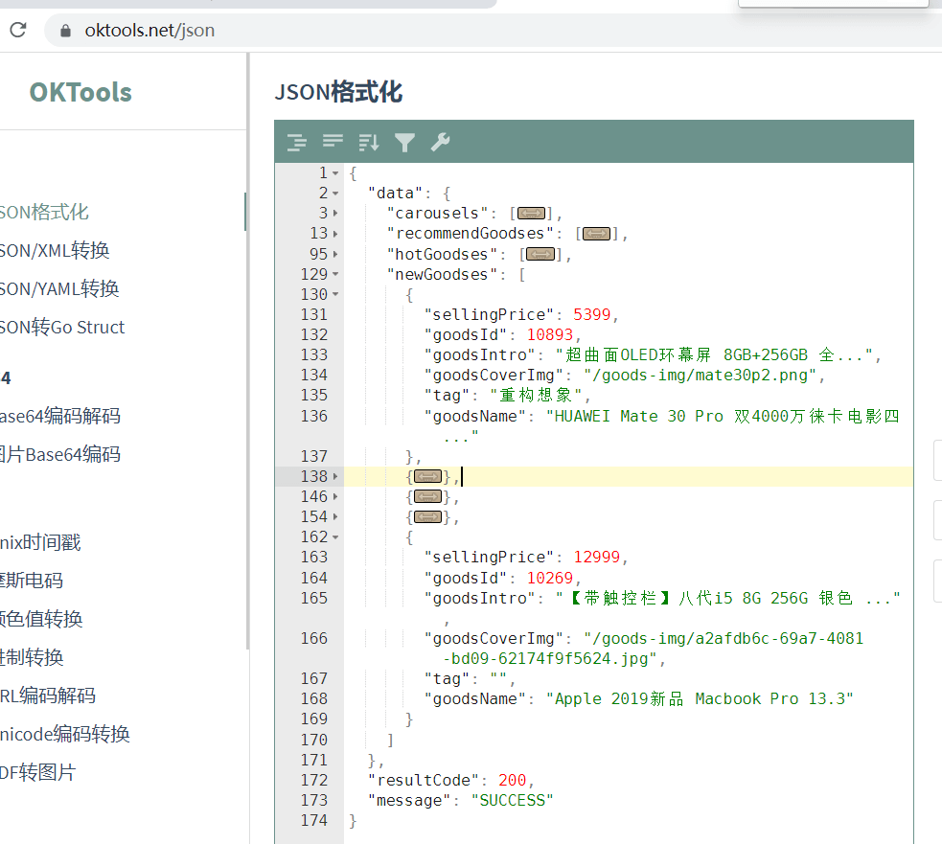Collapse the root object at line 1
This screenshot has height=844, width=942.
(x=335, y=173)
